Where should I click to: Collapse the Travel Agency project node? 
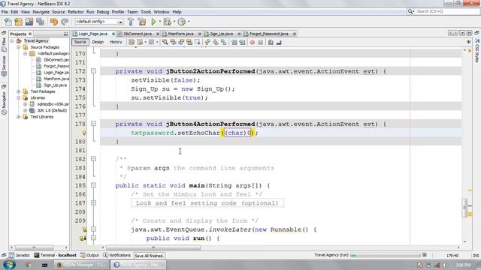(12, 40)
